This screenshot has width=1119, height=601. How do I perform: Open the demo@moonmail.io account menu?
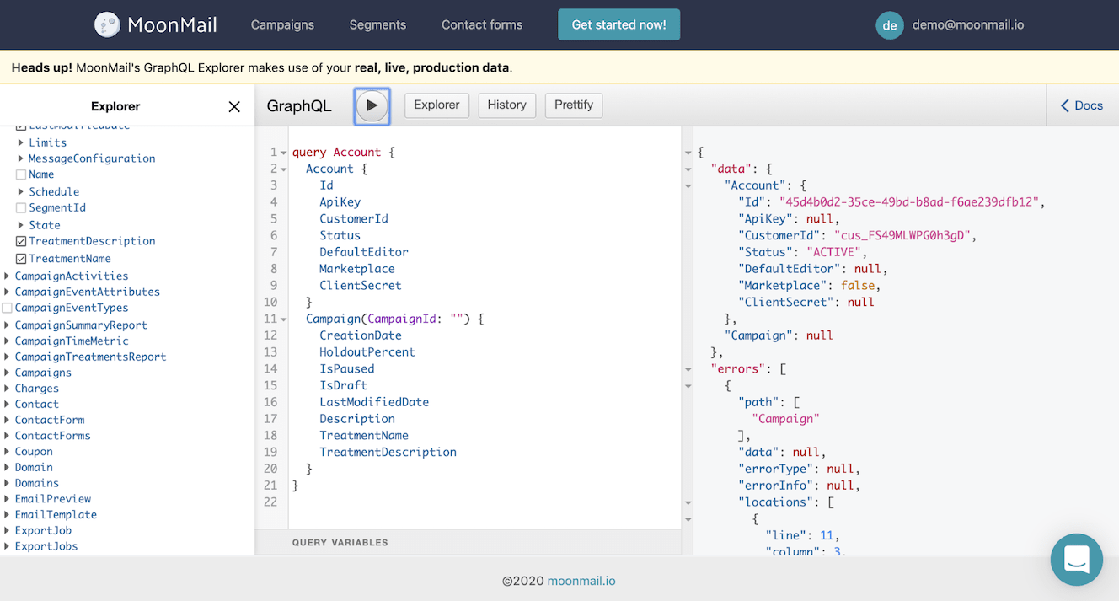pyautogui.click(x=968, y=25)
